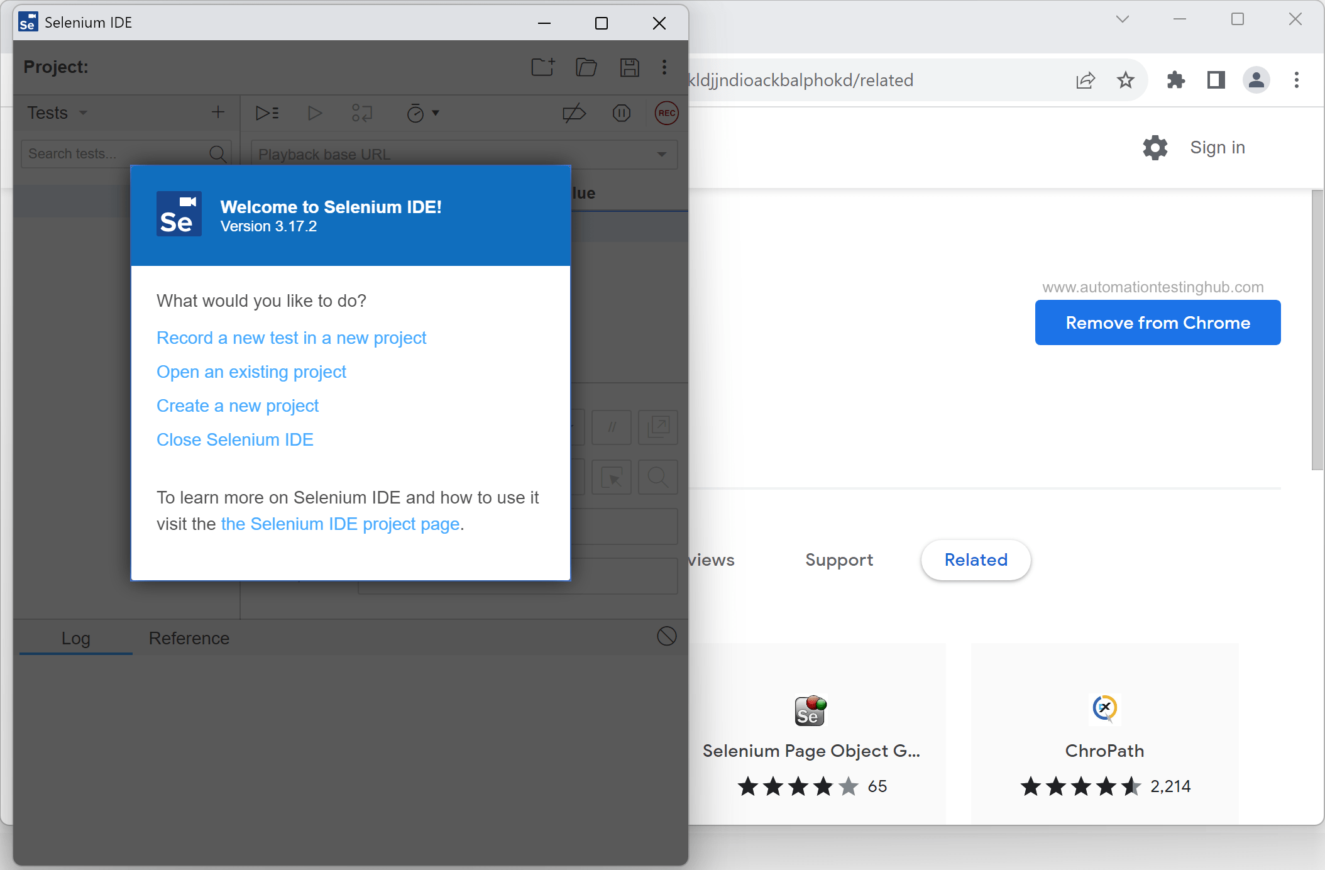Image resolution: width=1325 pixels, height=870 pixels.
Task: Toggle disable breakpoints icon
Action: point(574,113)
